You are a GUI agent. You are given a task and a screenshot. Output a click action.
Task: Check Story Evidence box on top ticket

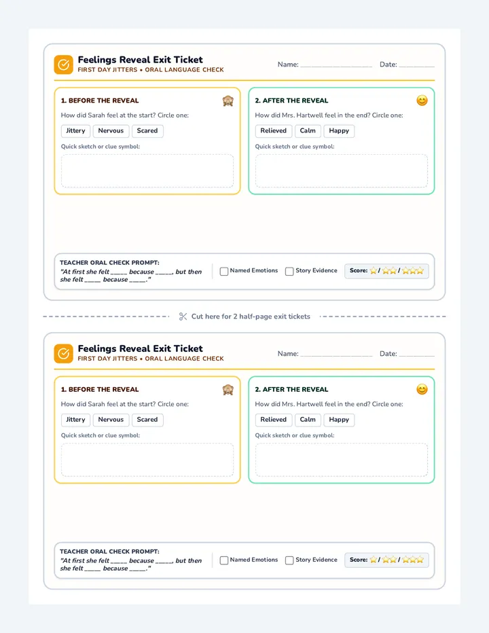(x=289, y=271)
